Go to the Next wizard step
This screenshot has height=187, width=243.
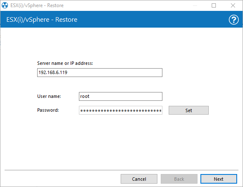coord(219,179)
